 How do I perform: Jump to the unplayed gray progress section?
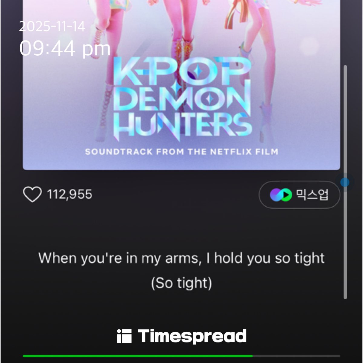[x=296, y=356]
